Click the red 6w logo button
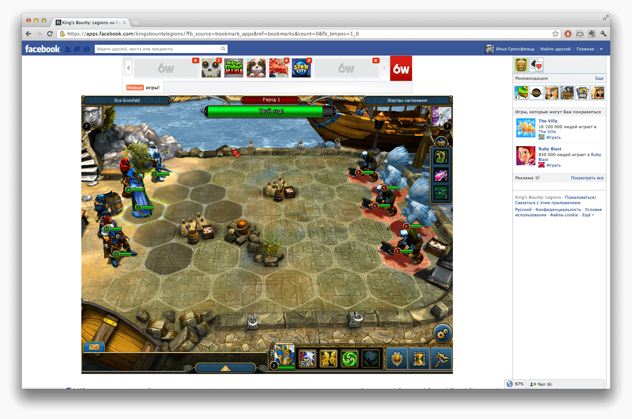The height and width of the screenshot is (419, 632). pos(401,68)
